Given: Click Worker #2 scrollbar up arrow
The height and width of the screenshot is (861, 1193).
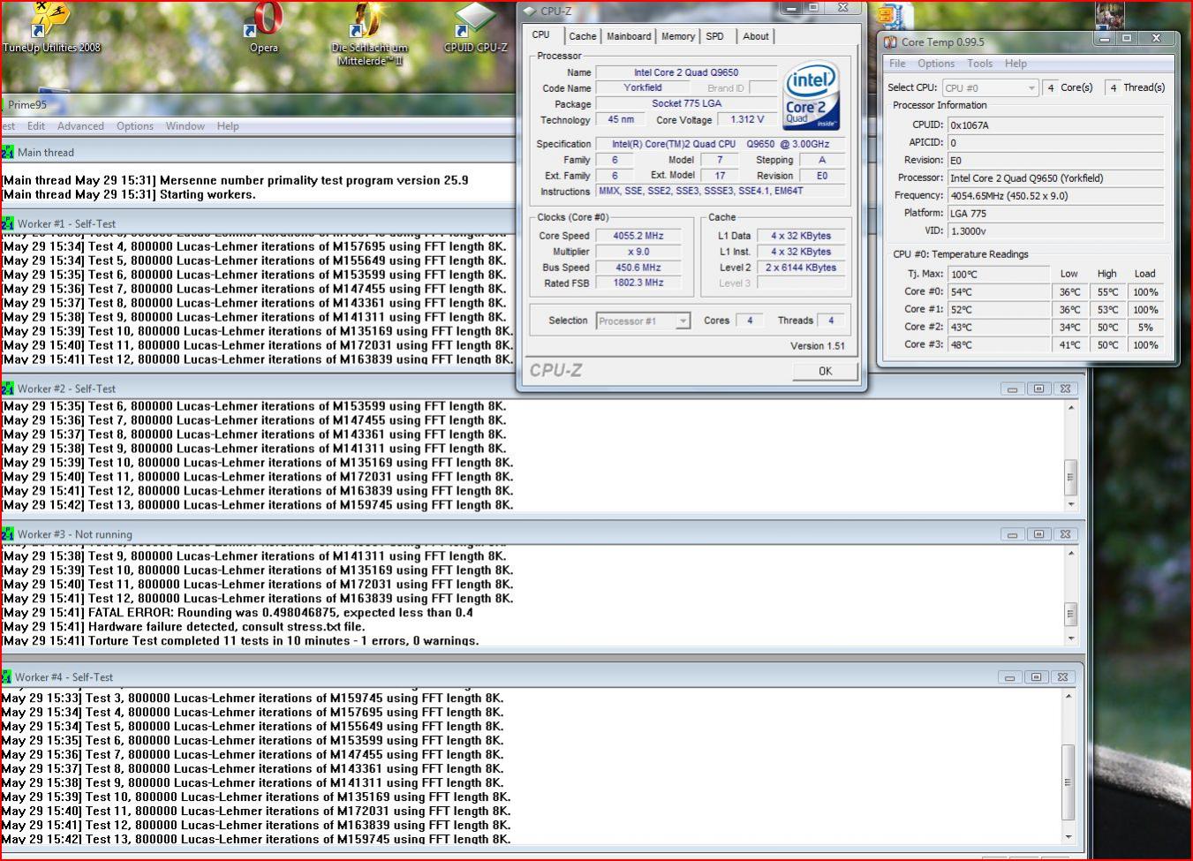Looking at the screenshot, I should (1071, 407).
